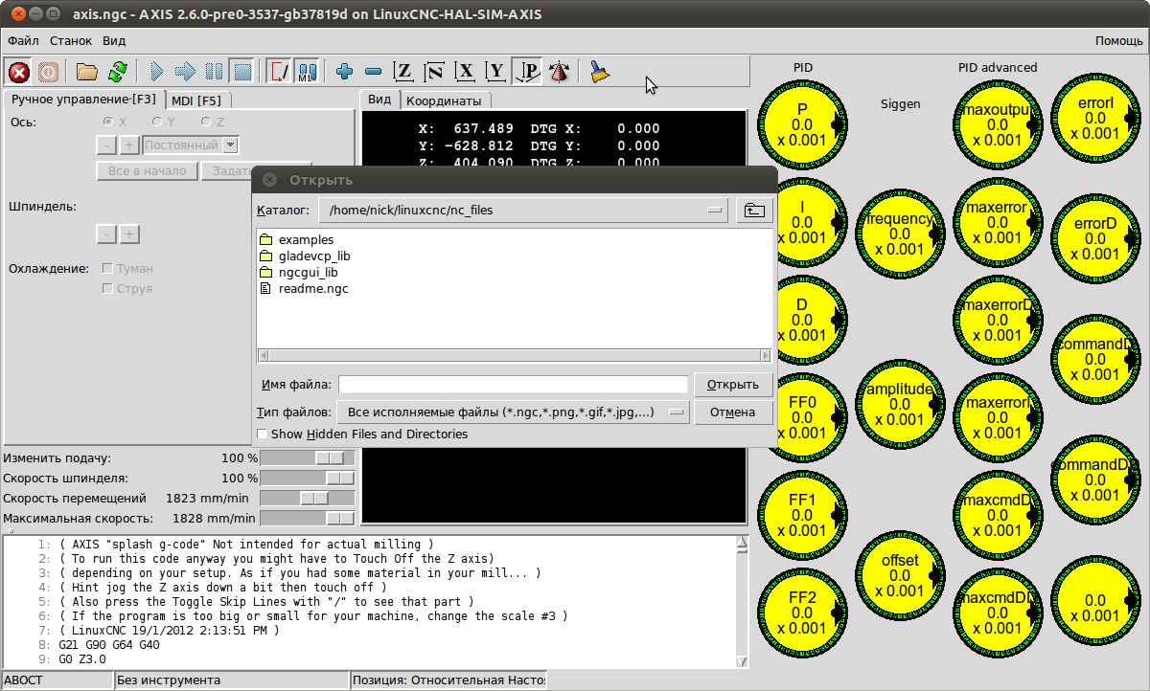Select the ngcgui_lib folder
The width and height of the screenshot is (1150, 691).
[298, 273]
